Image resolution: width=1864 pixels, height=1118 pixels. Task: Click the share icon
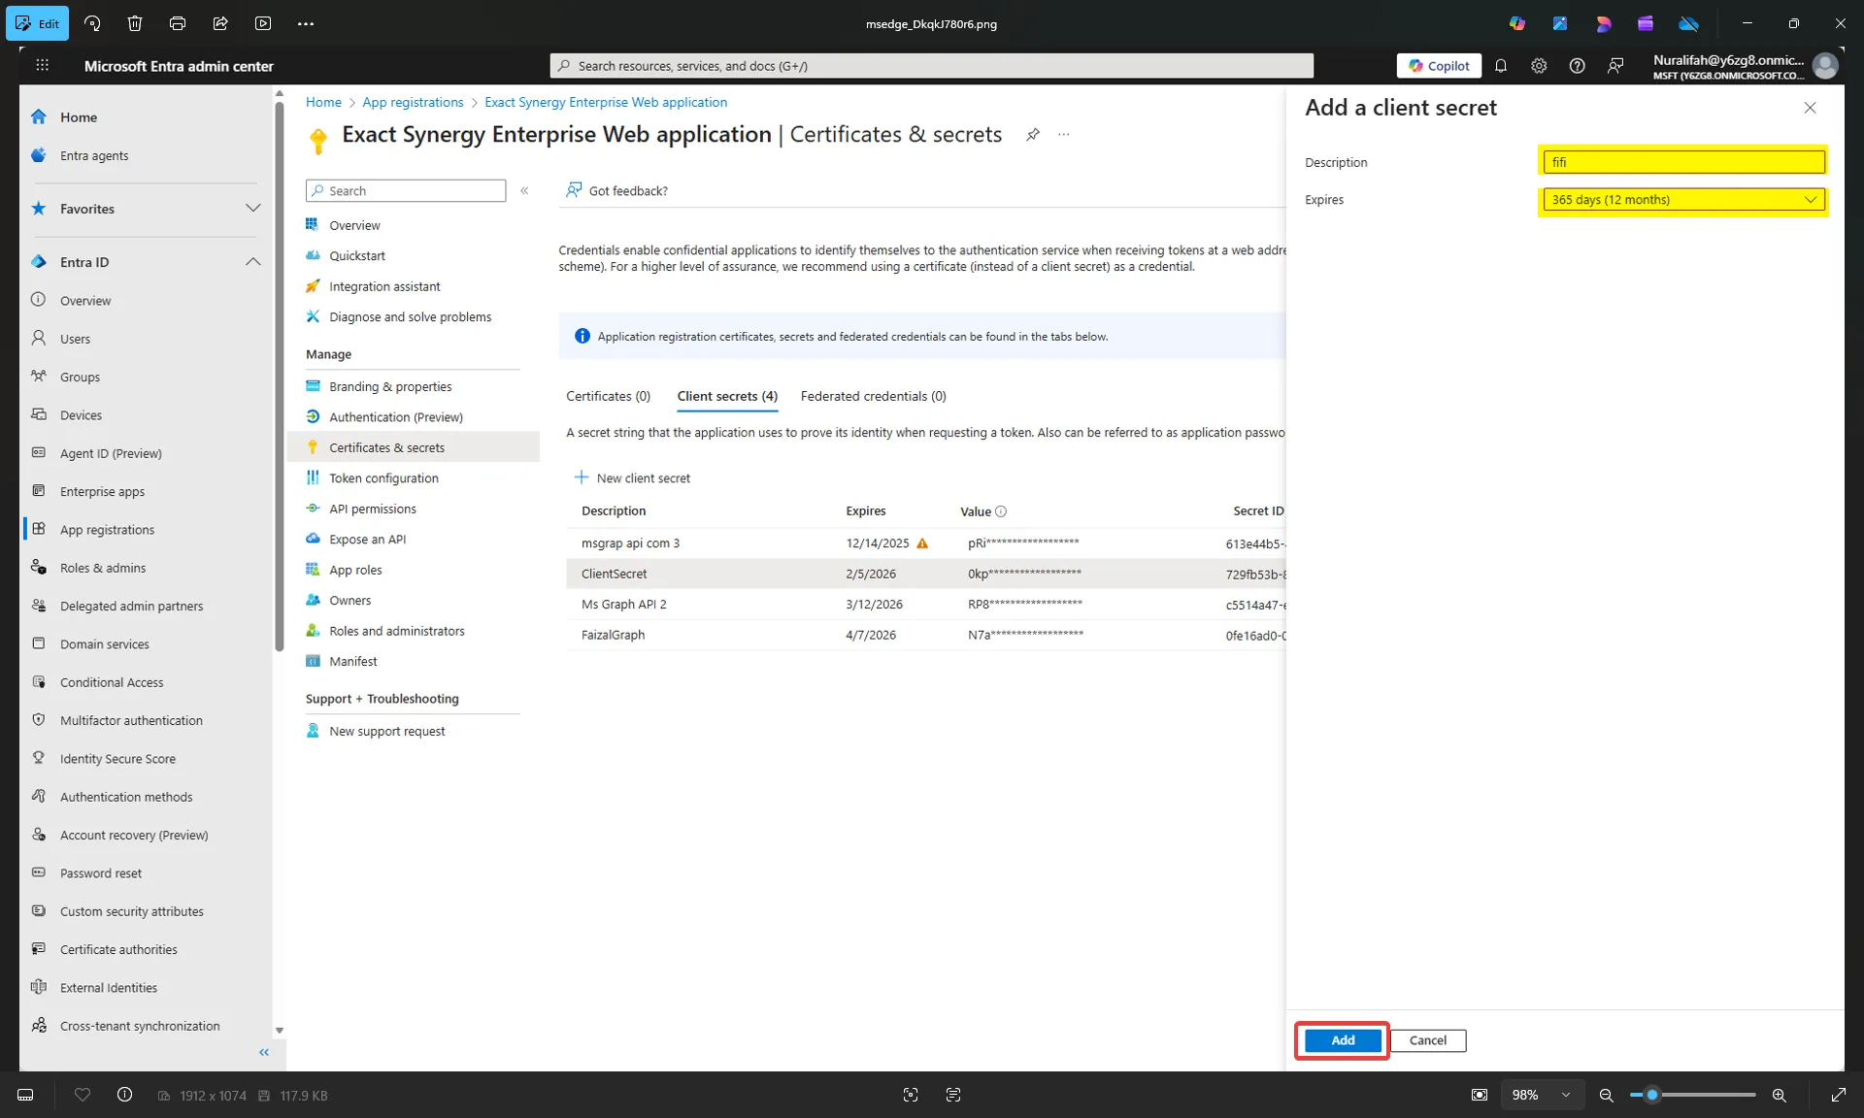click(x=219, y=23)
